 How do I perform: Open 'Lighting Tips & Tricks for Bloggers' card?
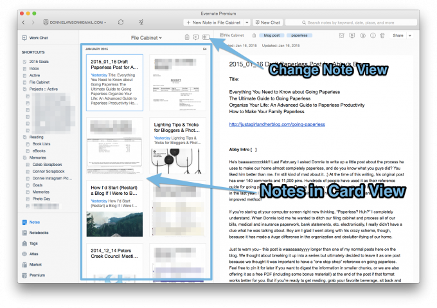[x=178, y=146]
